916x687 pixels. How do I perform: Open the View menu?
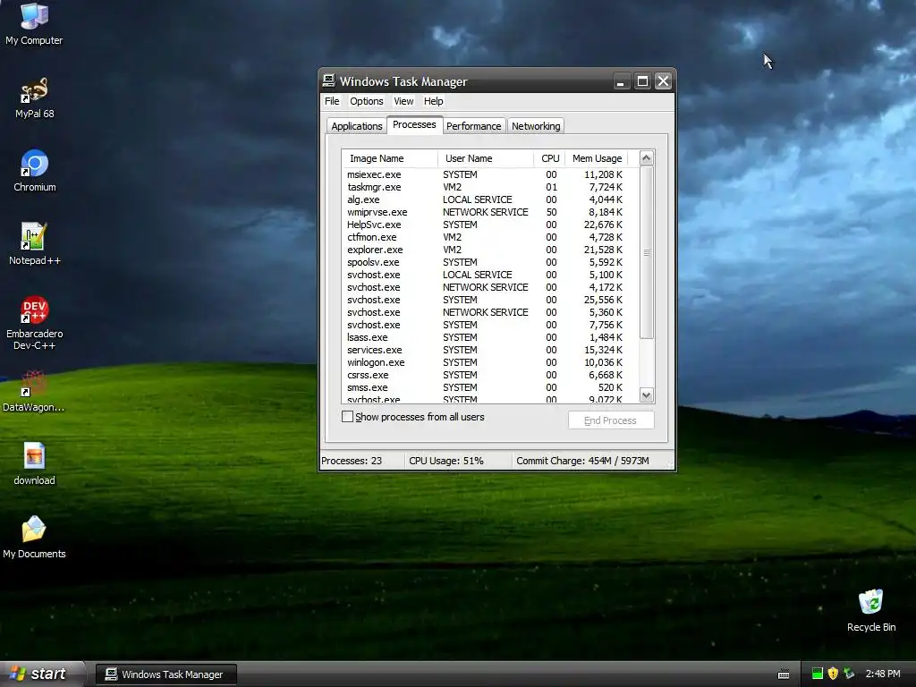click(x=403, y=101)
